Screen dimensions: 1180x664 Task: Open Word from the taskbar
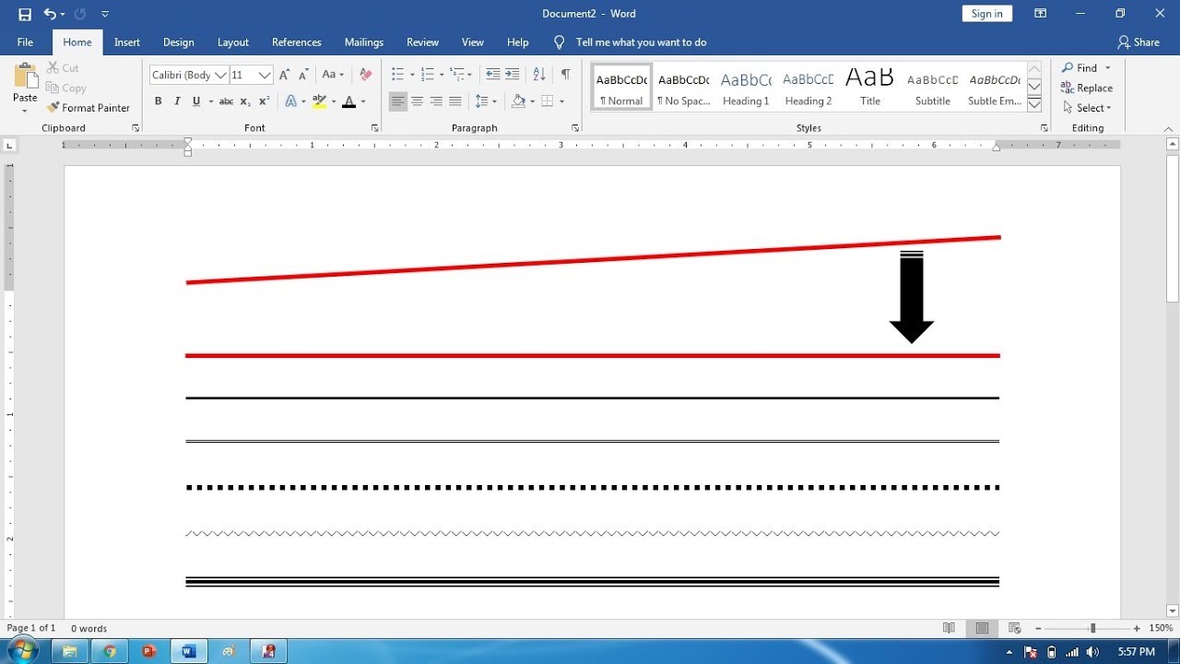[189, 650]
